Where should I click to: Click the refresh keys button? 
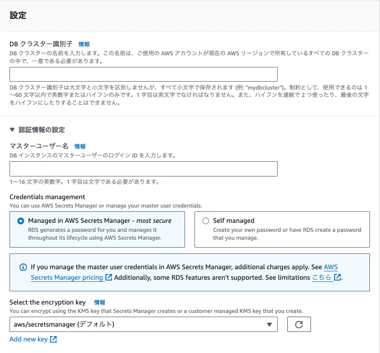pos(299,325)
